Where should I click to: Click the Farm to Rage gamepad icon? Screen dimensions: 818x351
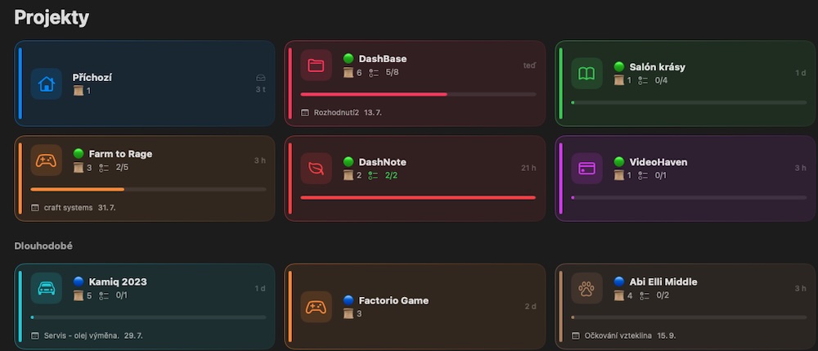46,160
